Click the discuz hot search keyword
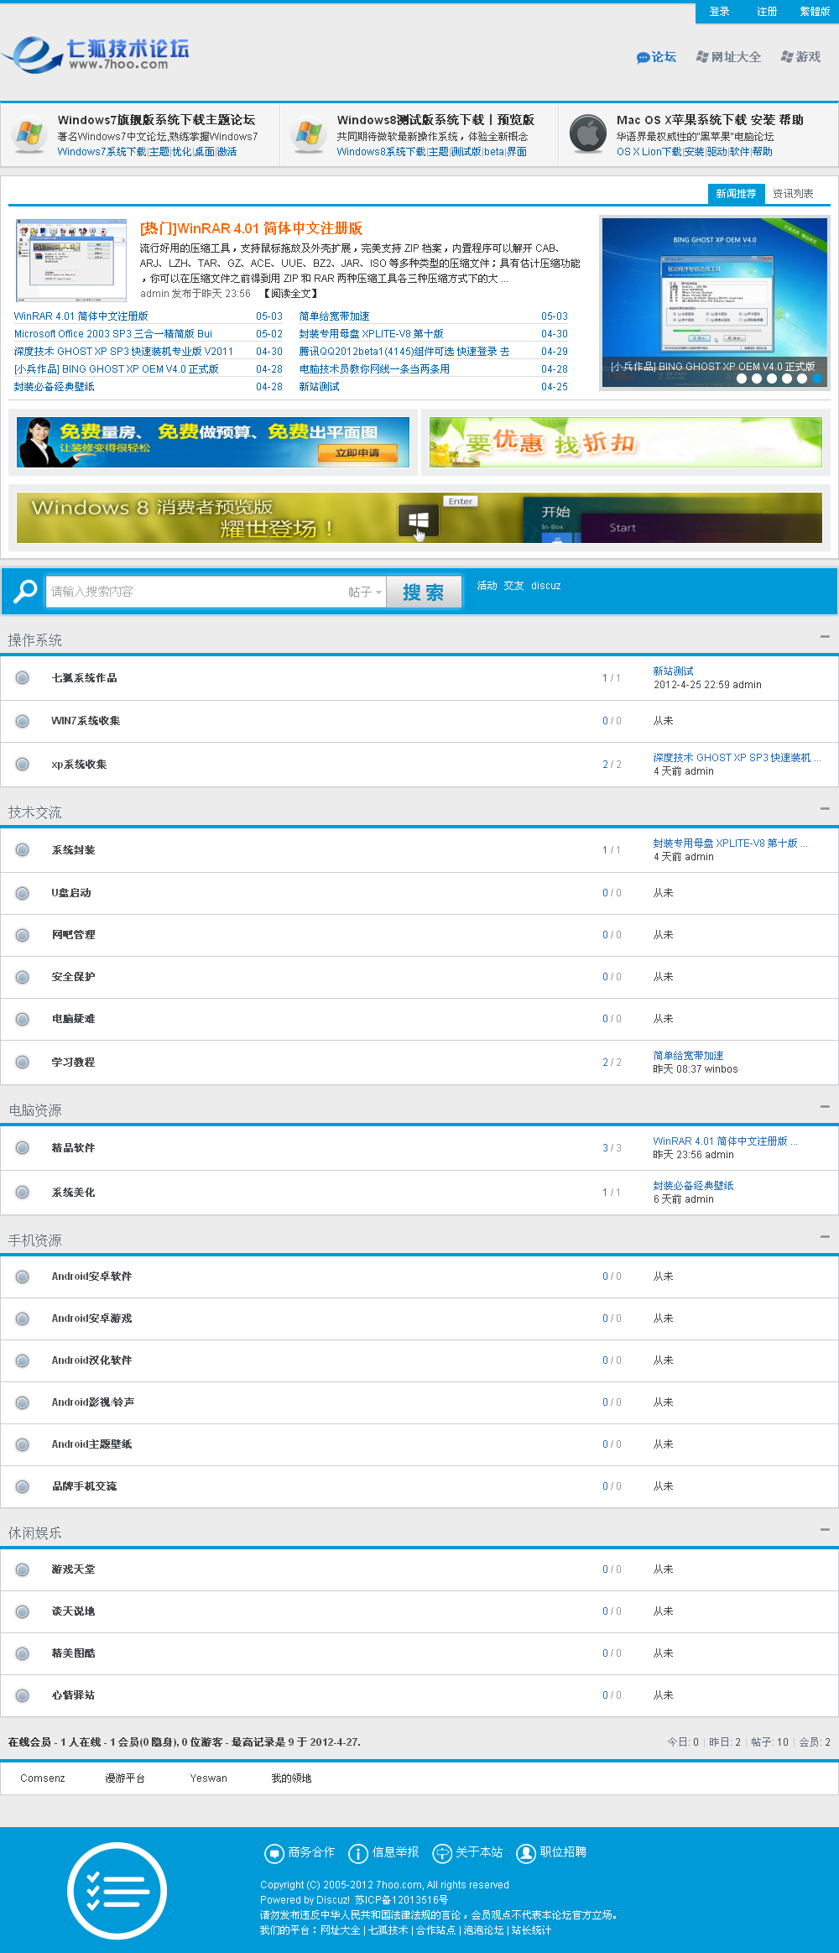The width and height of the screenshot is (839, 1953). coord(545,586)
